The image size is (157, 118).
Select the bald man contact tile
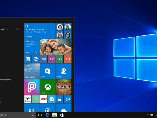coord(68,27)
